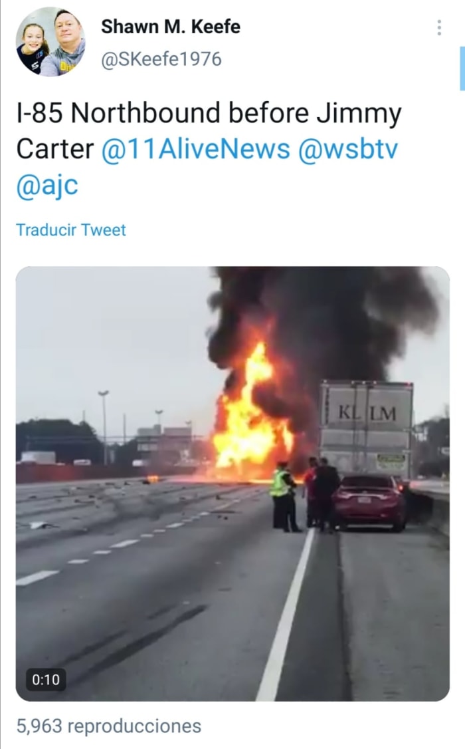This screenshot has height=749, width=465.
Task: Tap the KLLM trailer in the video
Action: [366, 429]
